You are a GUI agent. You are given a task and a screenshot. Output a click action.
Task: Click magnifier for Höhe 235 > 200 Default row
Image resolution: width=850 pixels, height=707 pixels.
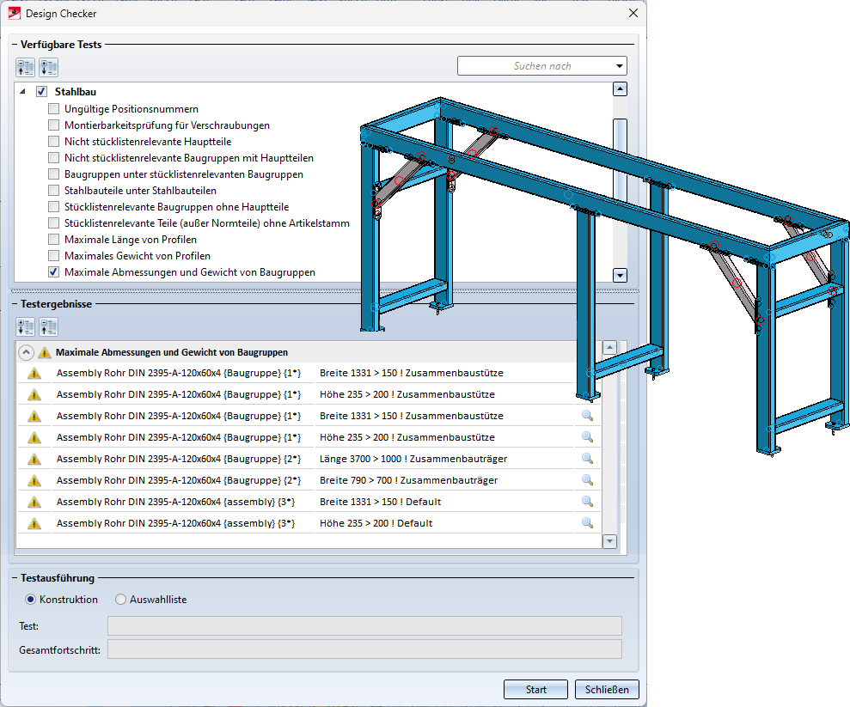coord(587,523)
